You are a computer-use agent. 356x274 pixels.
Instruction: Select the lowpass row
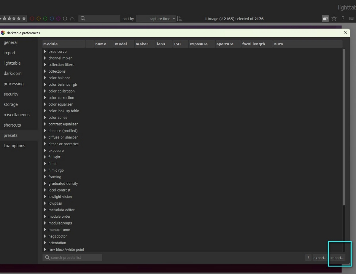[192, 203]
